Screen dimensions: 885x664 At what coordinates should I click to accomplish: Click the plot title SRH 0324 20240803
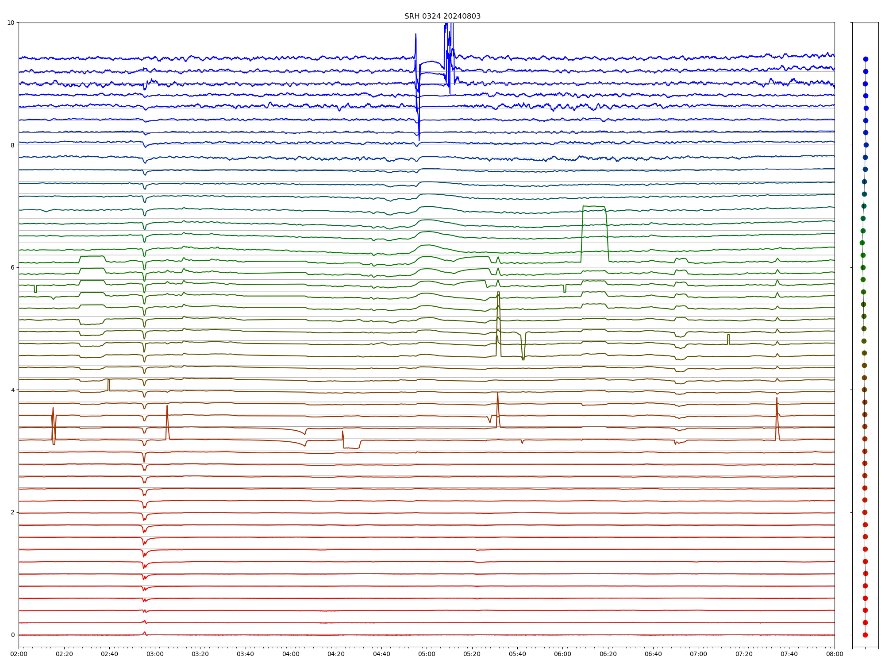442,16
